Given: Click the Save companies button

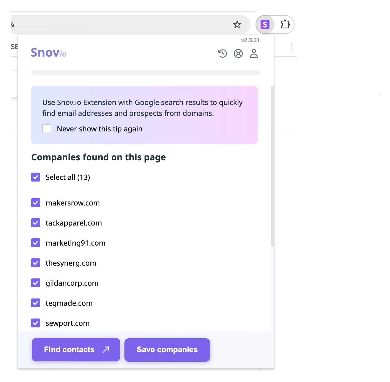Looking at the screenshot, I should click(x=167, y=350).
